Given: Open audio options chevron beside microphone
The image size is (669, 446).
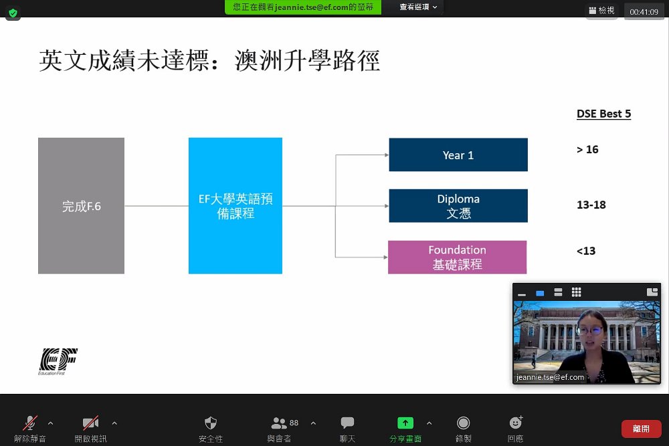Looking at the screenshot, I should point(51,423).
